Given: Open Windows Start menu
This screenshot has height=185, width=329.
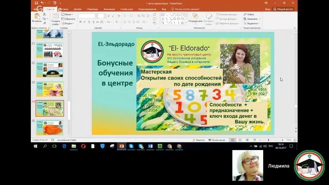Looking at the screenshot, I should (35, 146).
